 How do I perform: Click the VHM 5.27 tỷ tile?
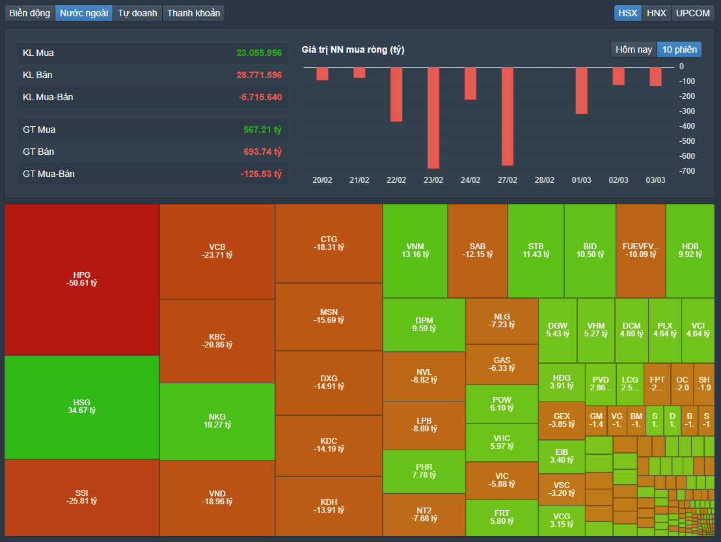[596, 330]
